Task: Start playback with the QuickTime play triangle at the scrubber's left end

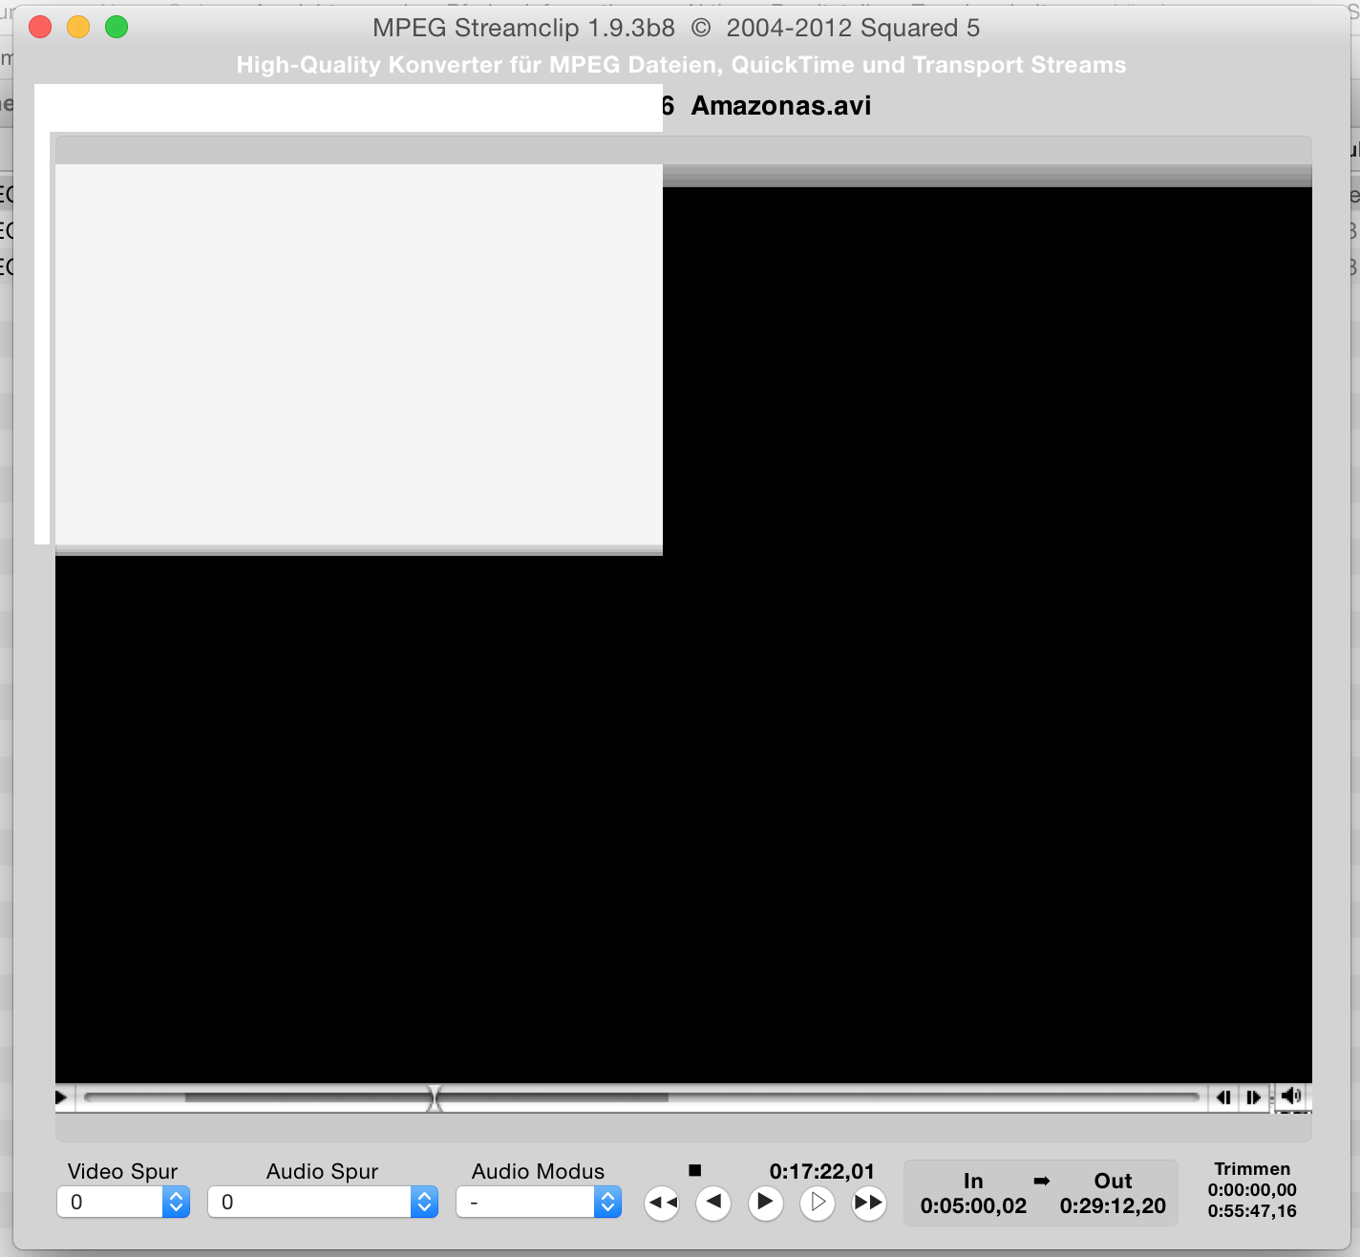Action: tap(61, 1097)
